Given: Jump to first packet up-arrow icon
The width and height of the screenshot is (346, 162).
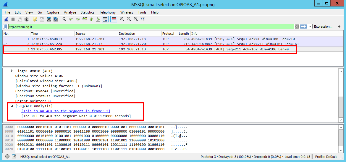Looking at the screenshot, I should [x=91, y=19].
